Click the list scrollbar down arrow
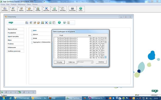 [105, 57]
